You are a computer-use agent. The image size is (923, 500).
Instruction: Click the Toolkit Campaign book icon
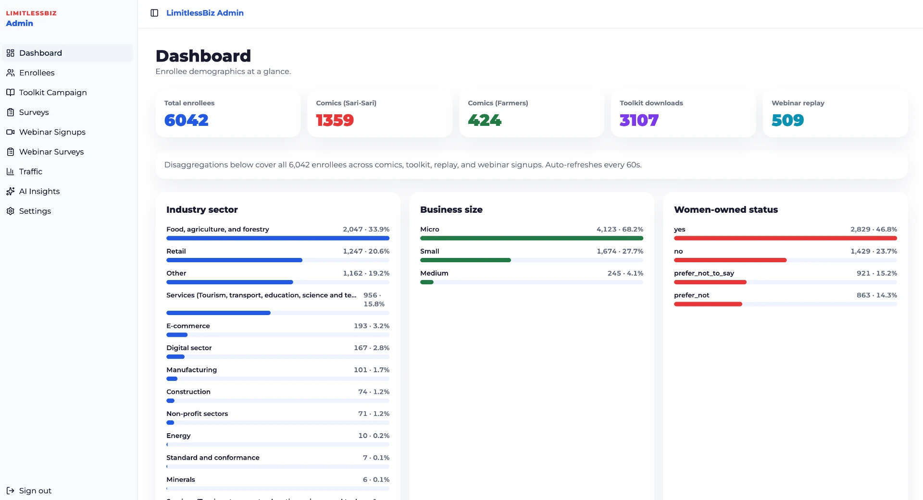click(10, 92)
